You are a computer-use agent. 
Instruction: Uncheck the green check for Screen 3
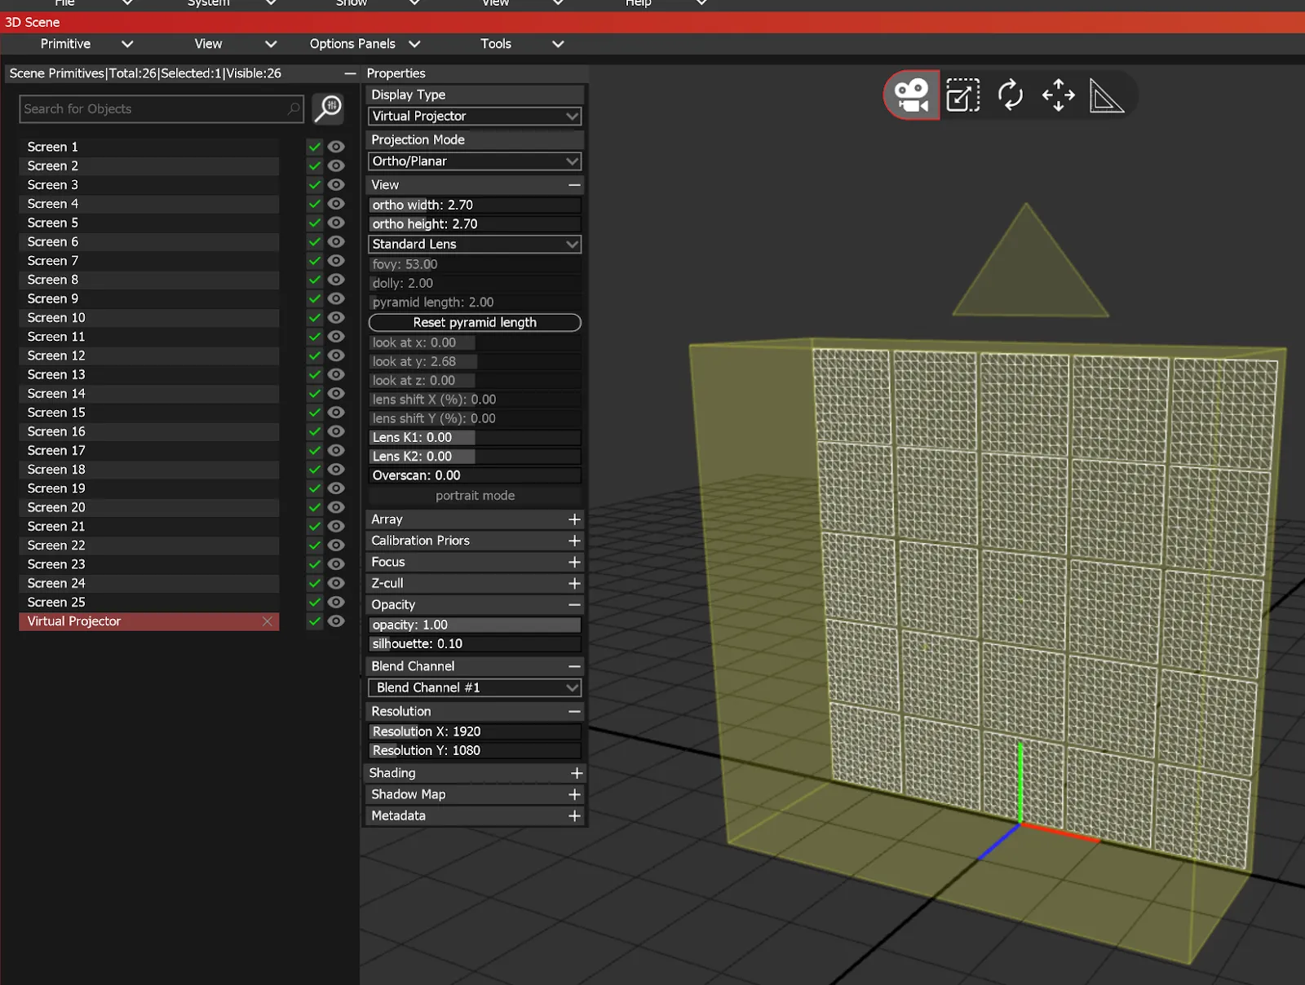(315, 185)
